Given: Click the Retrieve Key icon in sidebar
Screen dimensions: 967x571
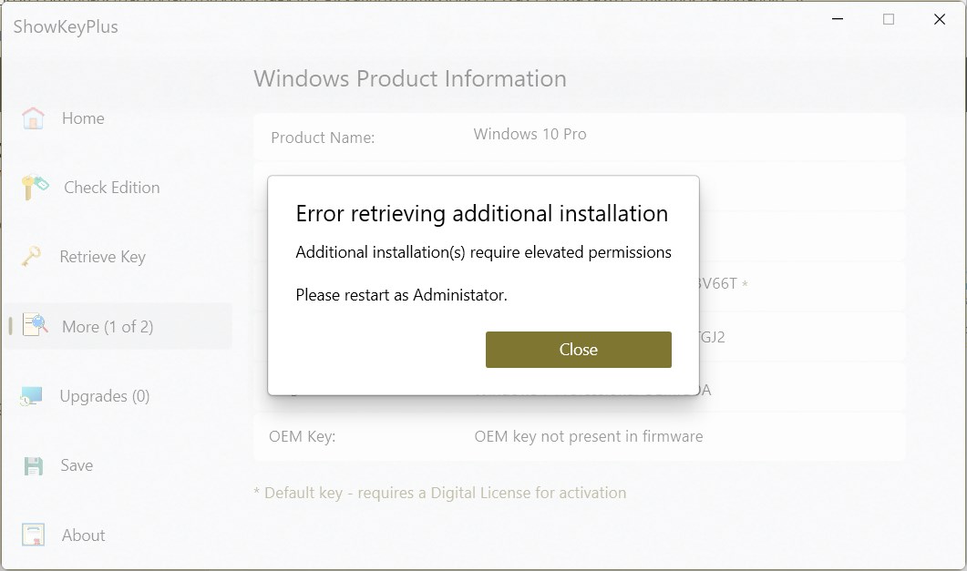Looking at the screenshot, I should 32,257.
